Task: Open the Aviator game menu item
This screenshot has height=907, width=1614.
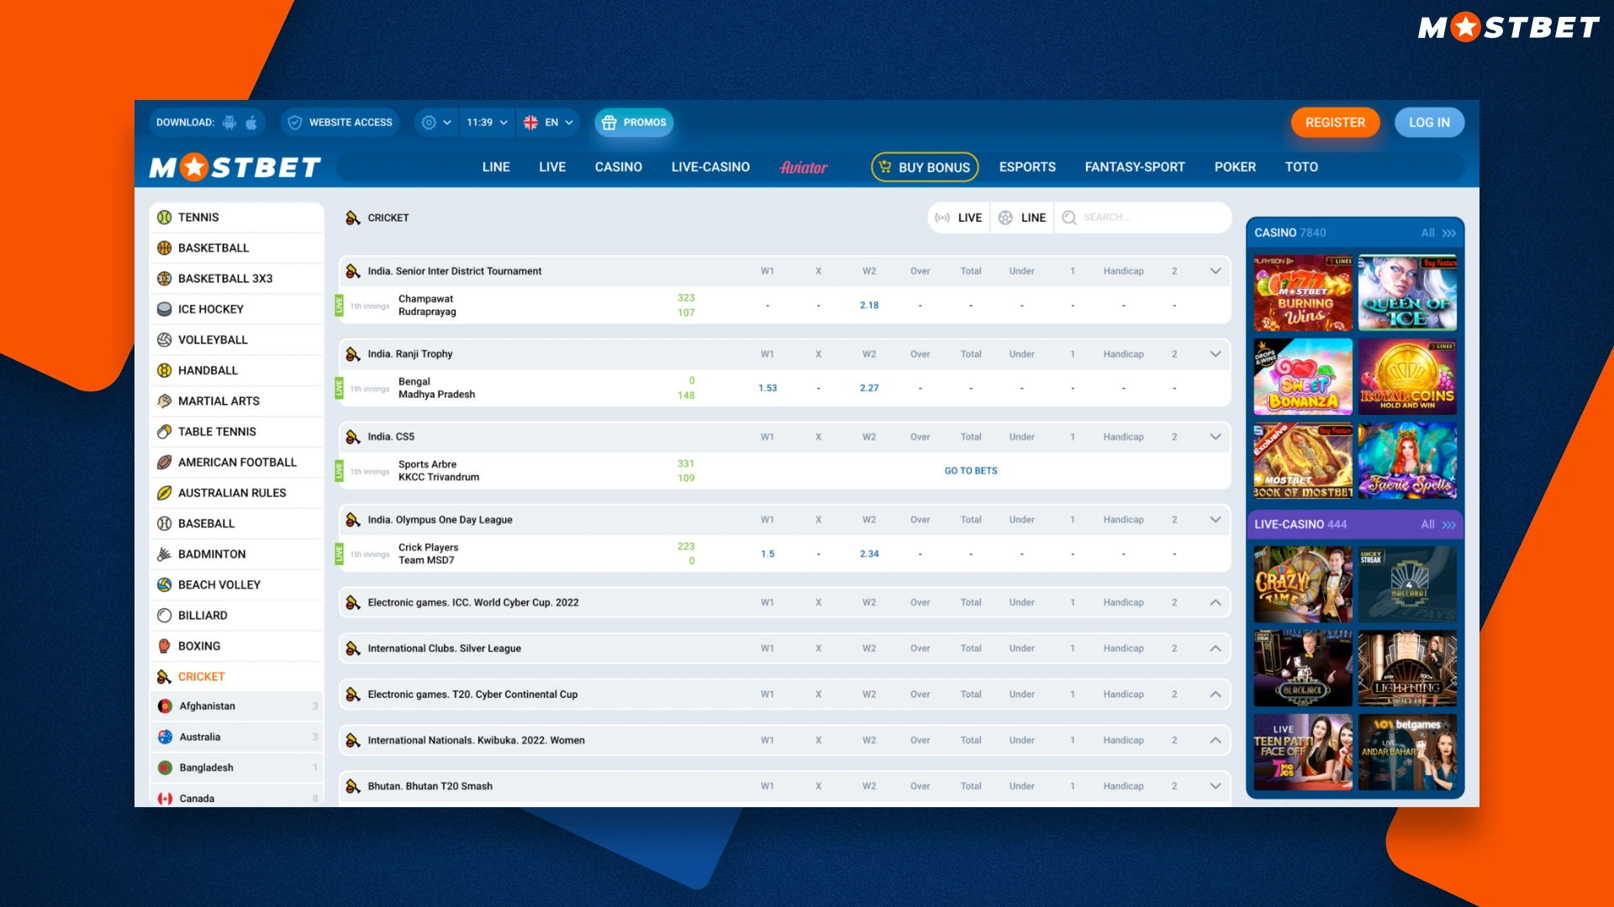Action: coord(804,167)
